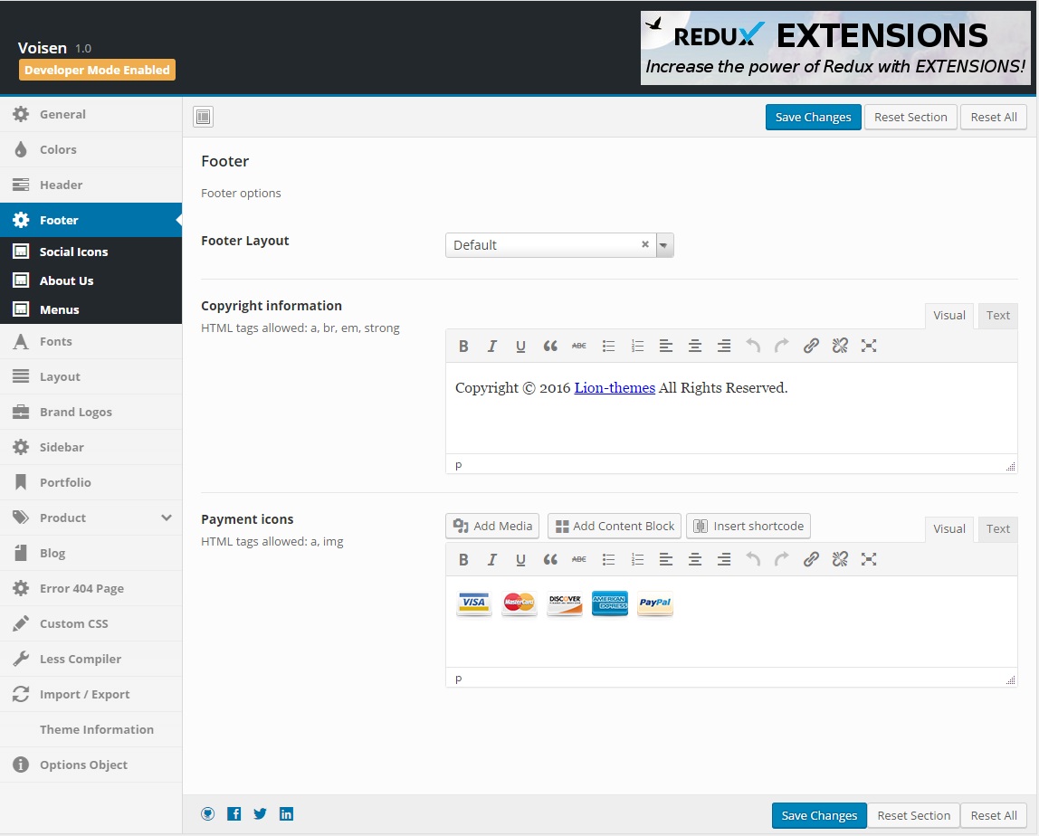Click bulleted list icon in Payment editor
1039x836 pixels.
tap(608, 559)
